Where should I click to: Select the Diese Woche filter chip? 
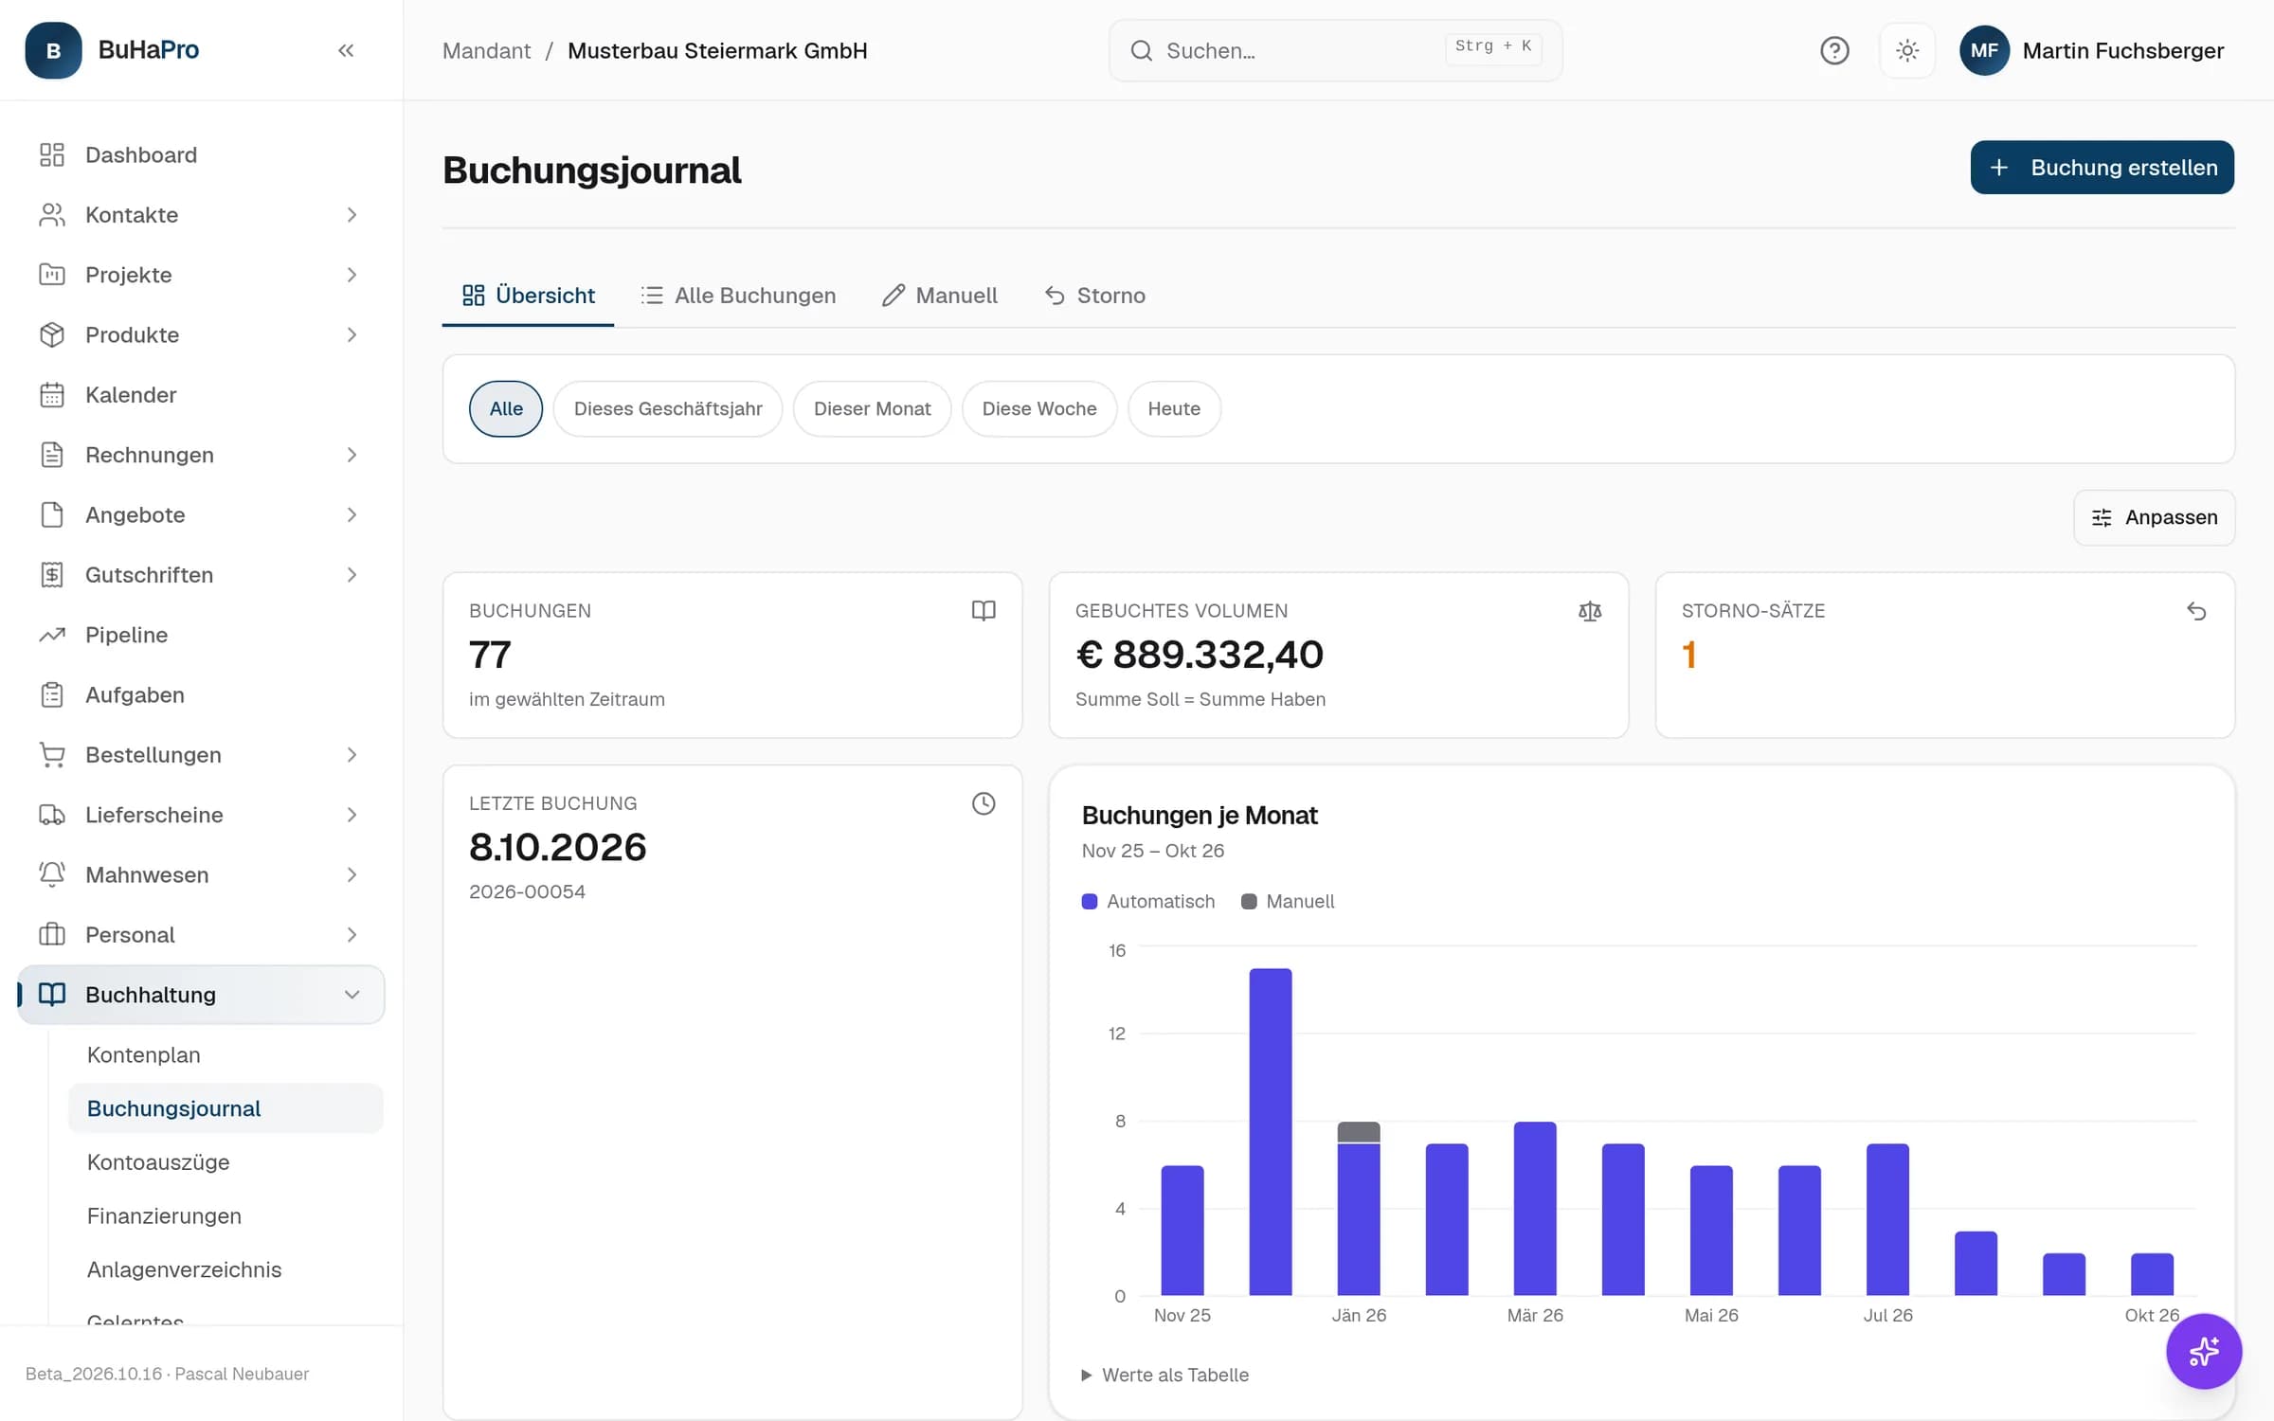coord(1039,408)
